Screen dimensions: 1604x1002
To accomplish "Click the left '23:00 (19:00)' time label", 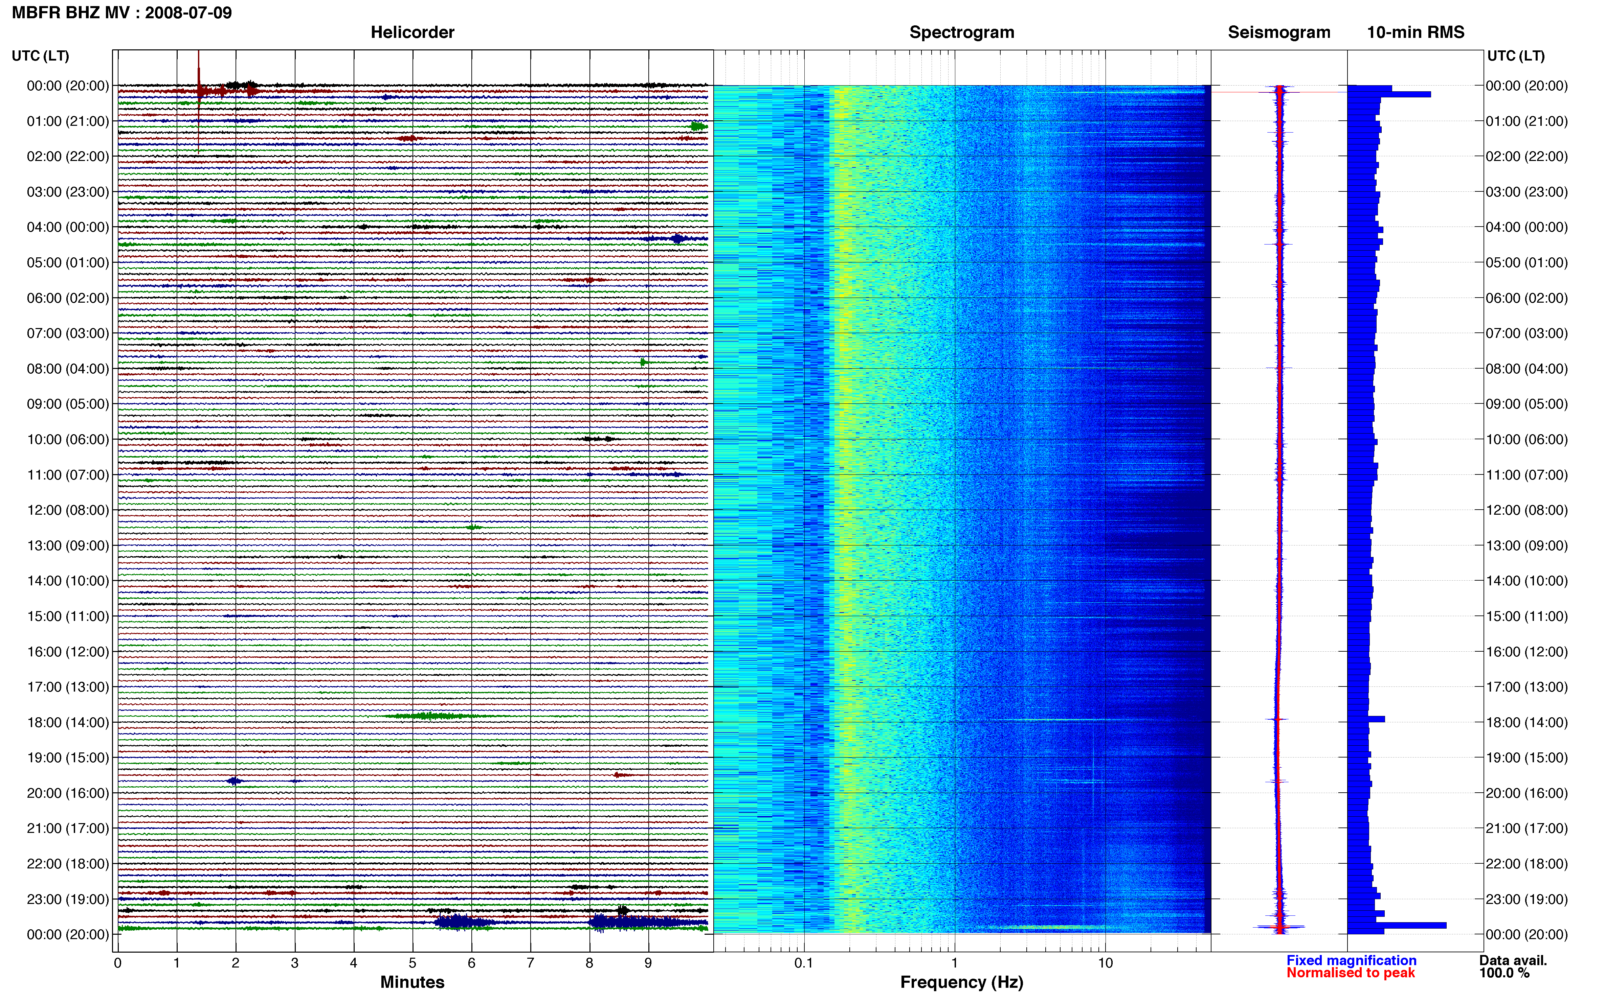I will (68, 899).
